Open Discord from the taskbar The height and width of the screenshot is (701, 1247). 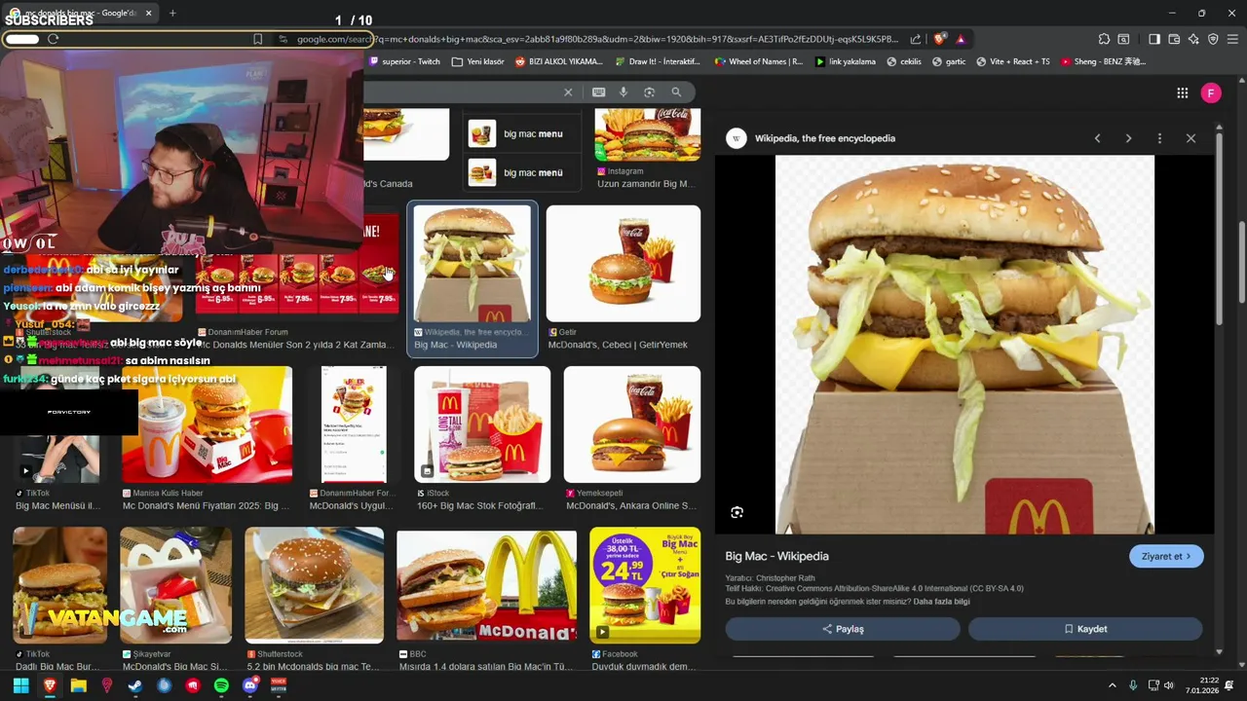point(250,685)
